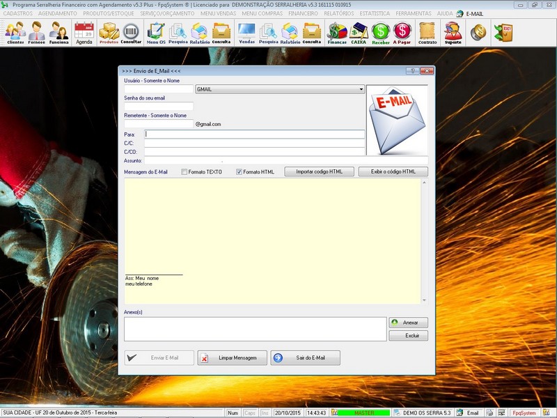Click the E-MAIL envelope image
The width and height of the screenshot is (557, 418).
(x=397, y=120)
